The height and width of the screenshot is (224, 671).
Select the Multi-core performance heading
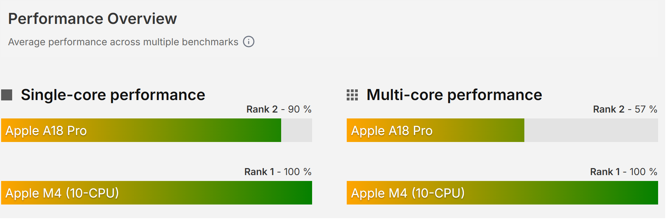click(x=454, y=95)
